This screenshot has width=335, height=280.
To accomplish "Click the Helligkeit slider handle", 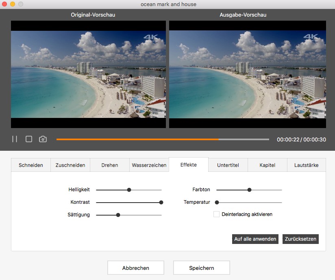I will [x=129, y=190].
